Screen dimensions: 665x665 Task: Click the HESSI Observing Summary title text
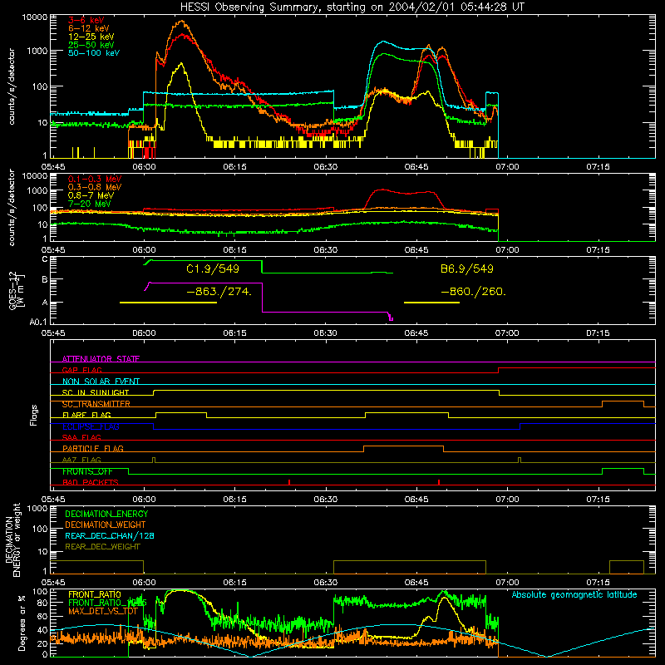coord(352,7)
